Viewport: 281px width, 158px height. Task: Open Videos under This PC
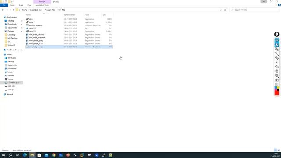pyautogui.click(x=10, y=79)
